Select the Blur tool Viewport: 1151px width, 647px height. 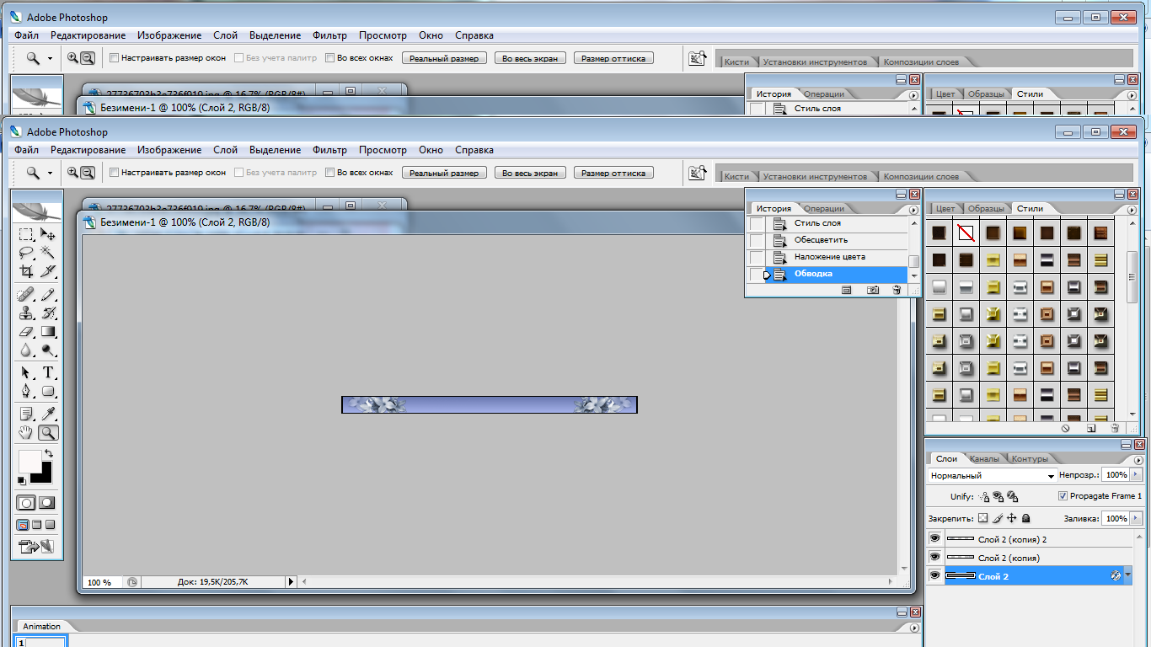[26, 350]
